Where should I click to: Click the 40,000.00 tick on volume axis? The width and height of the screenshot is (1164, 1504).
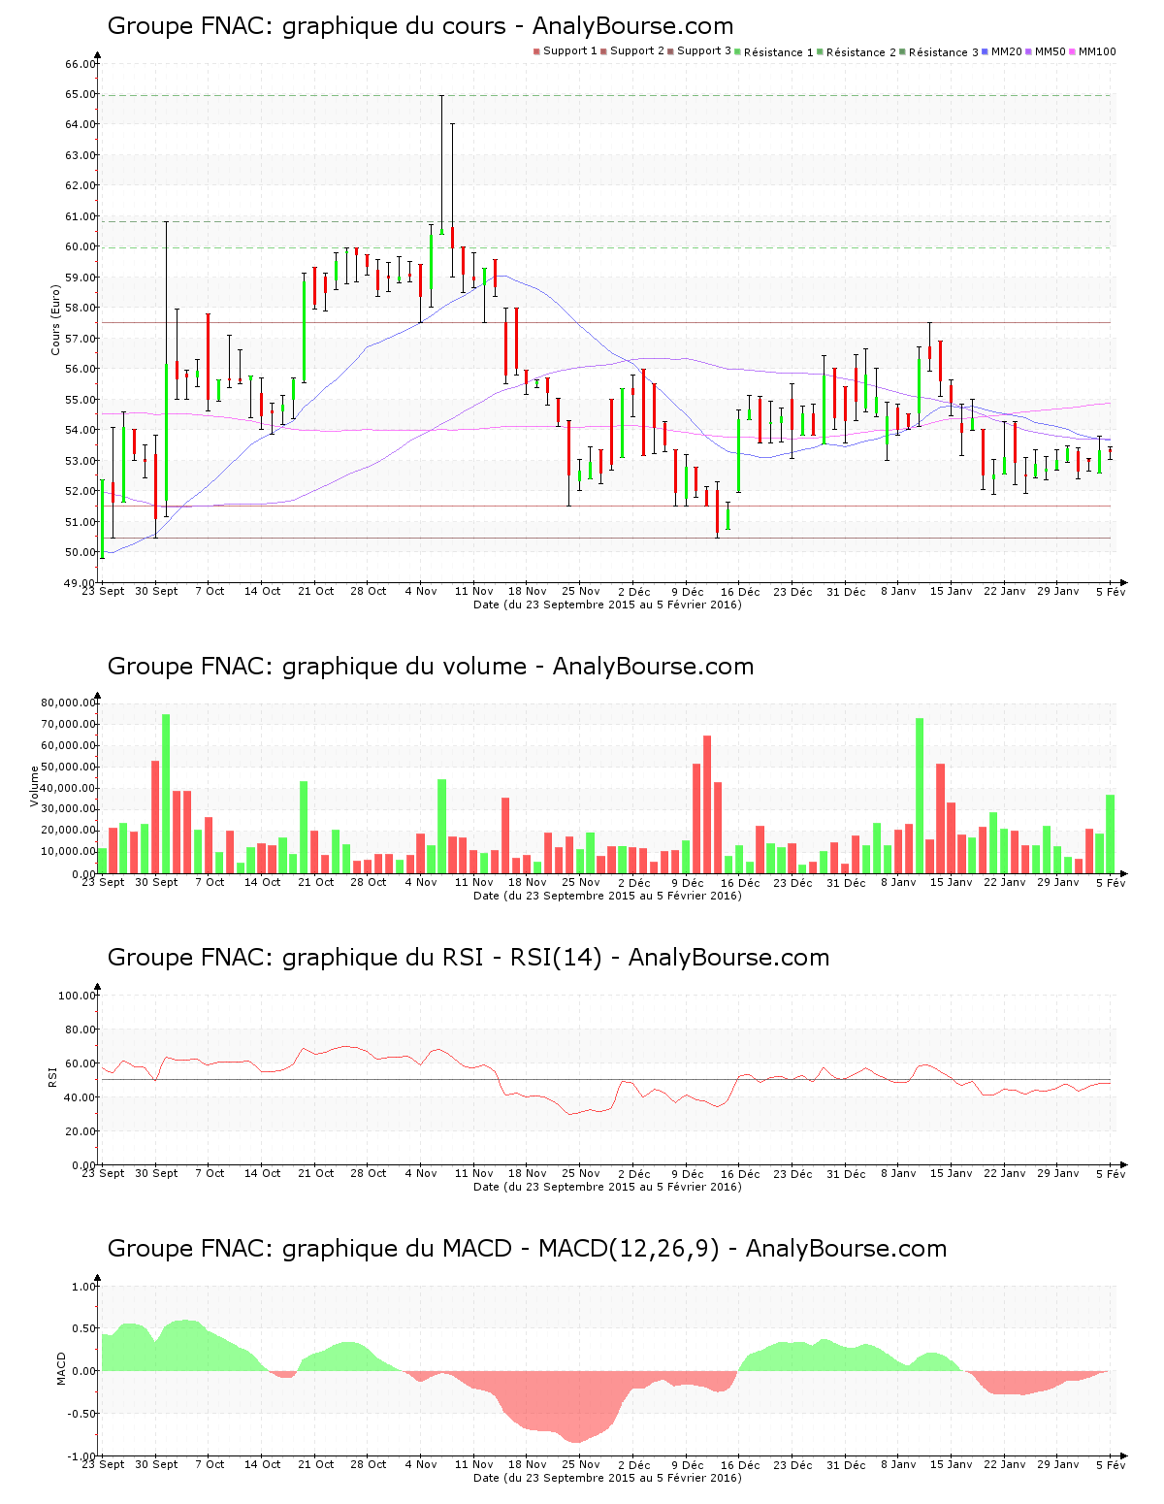pos(68,788)
